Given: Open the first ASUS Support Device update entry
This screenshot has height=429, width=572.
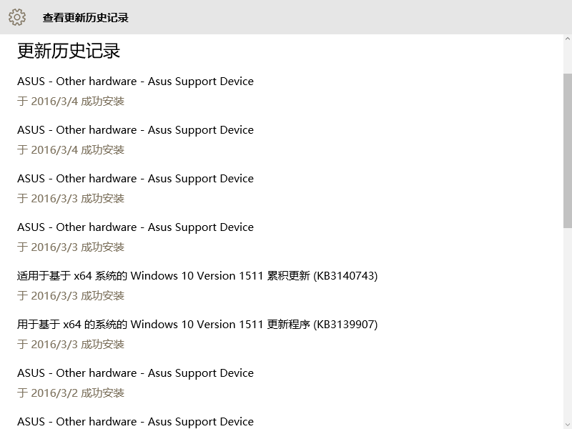Looking at the screenshot, I should [x=135, y=82].
